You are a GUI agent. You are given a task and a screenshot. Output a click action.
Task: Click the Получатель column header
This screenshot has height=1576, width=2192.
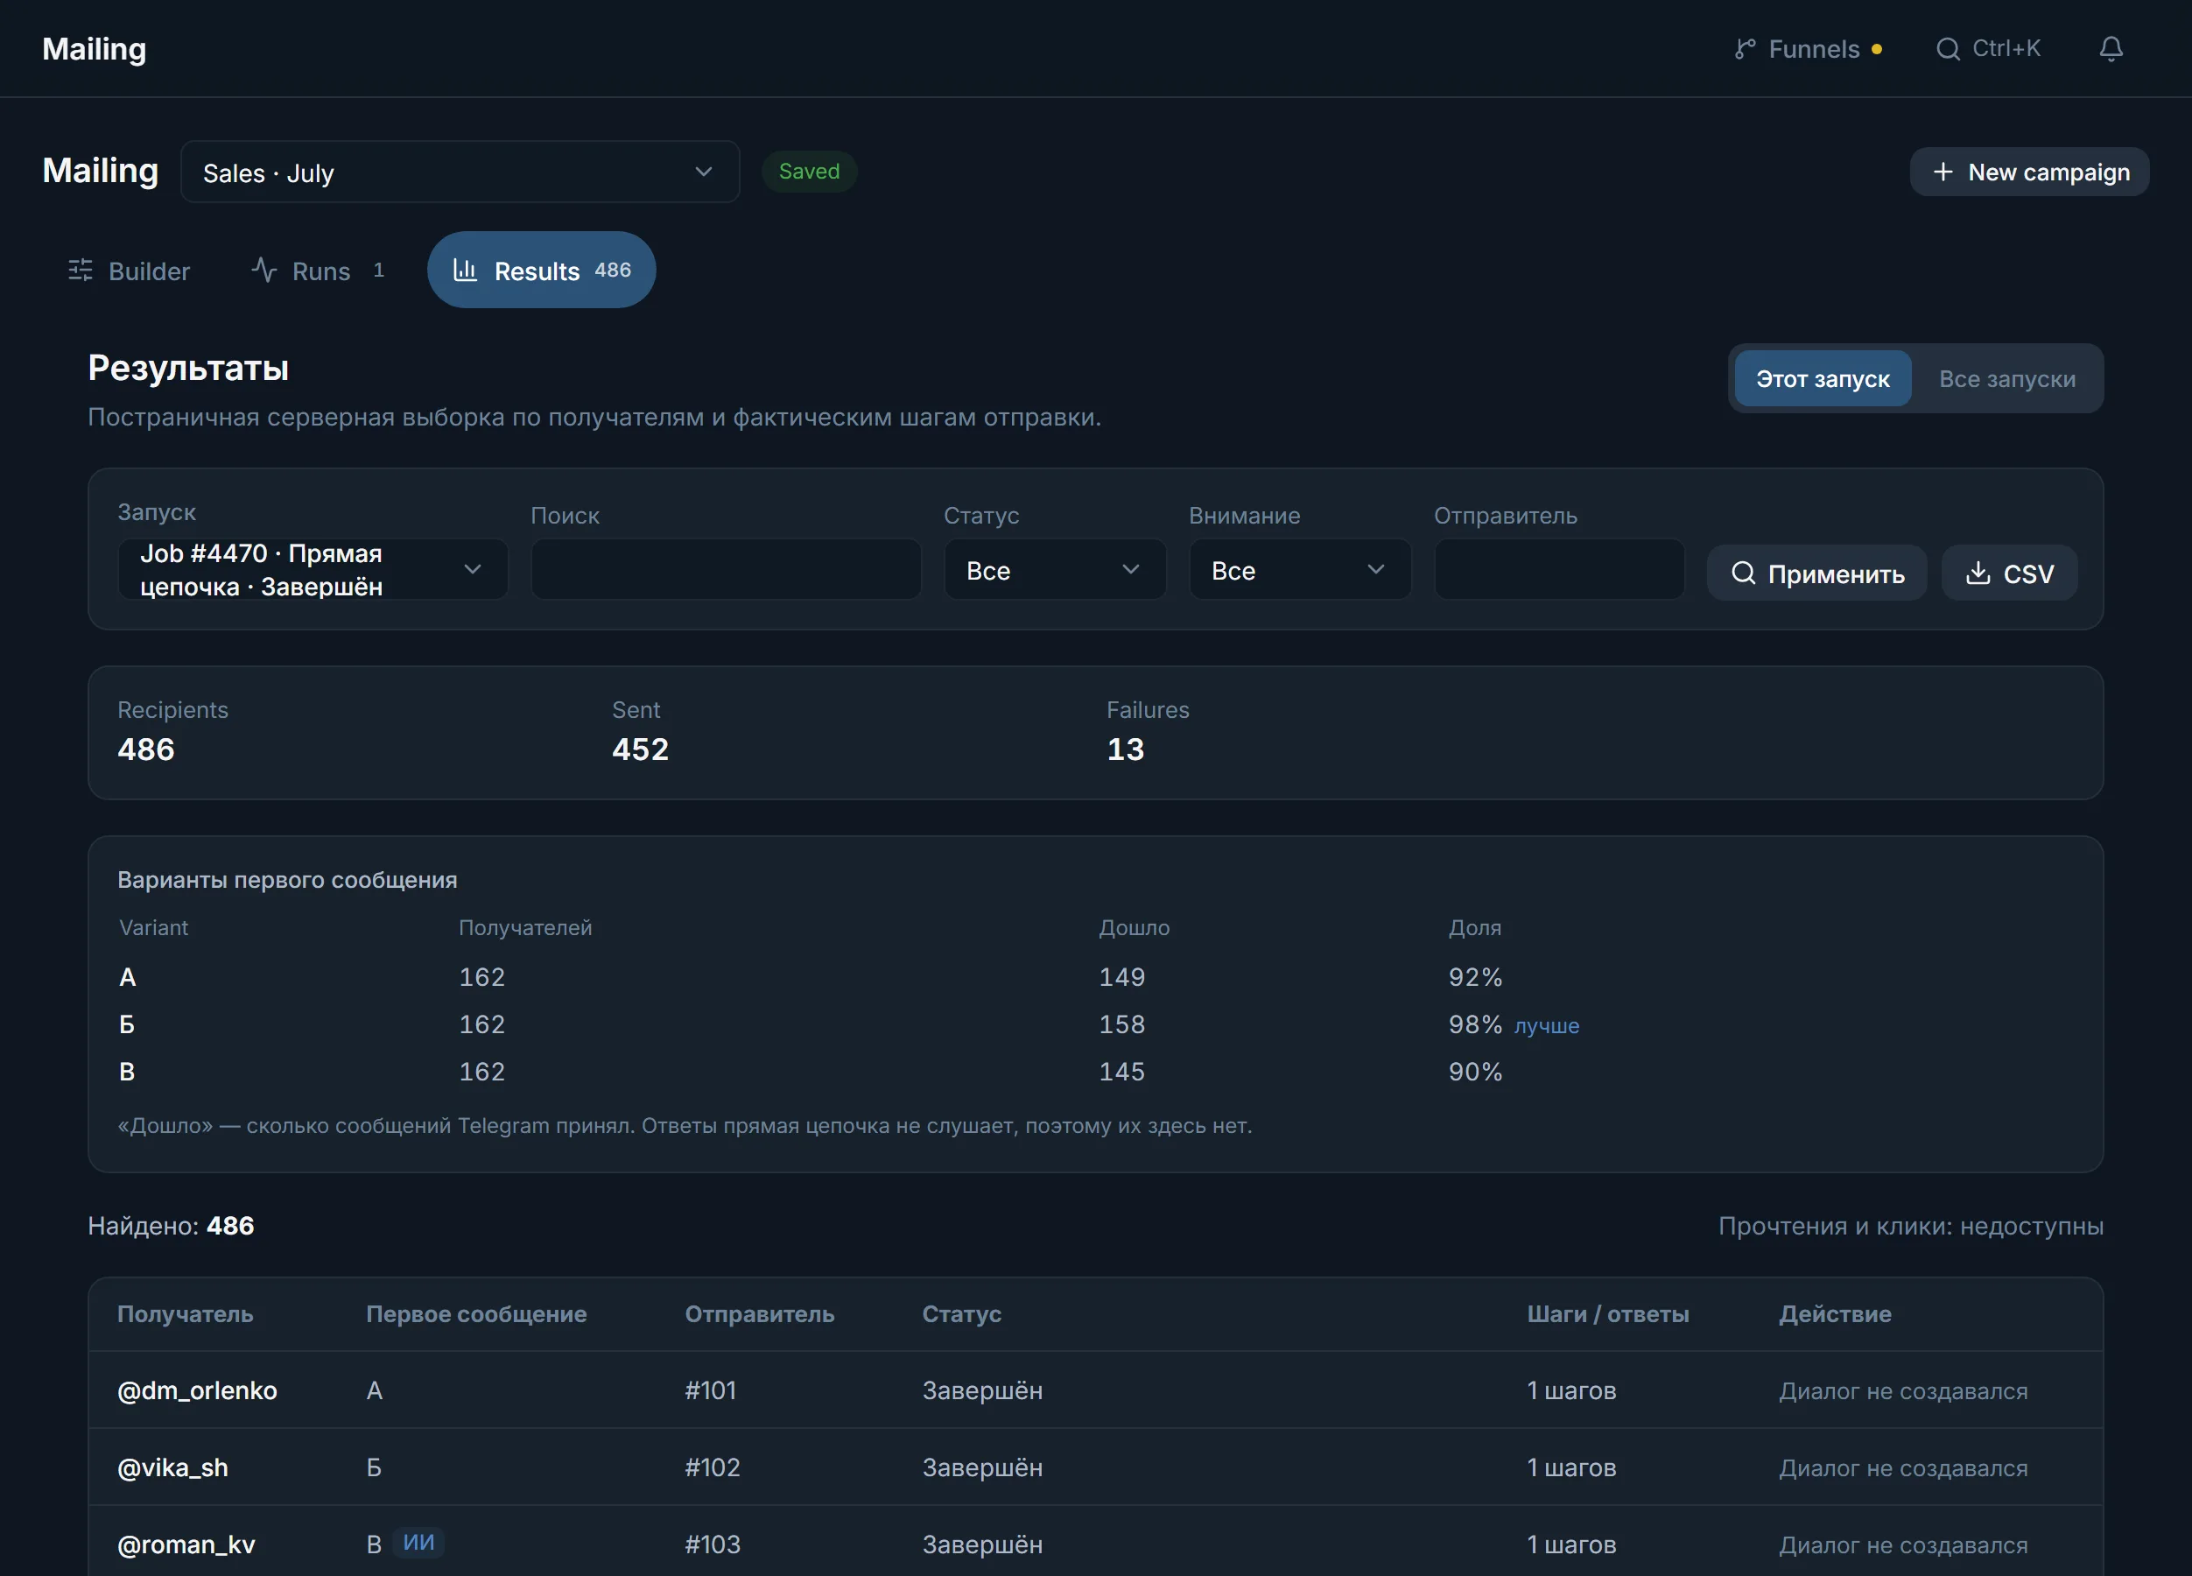pos(185,1314)
